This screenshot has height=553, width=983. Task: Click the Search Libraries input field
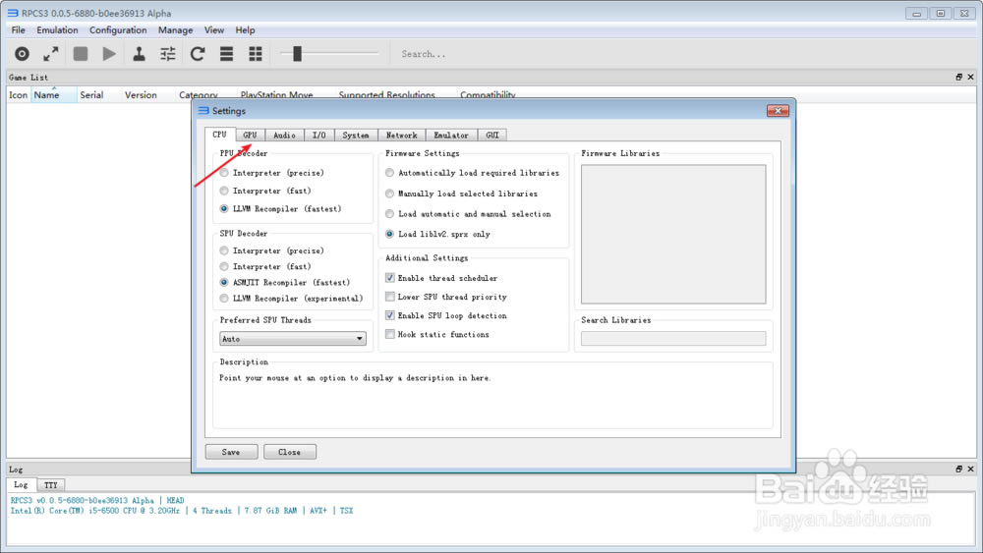[673, 339]
